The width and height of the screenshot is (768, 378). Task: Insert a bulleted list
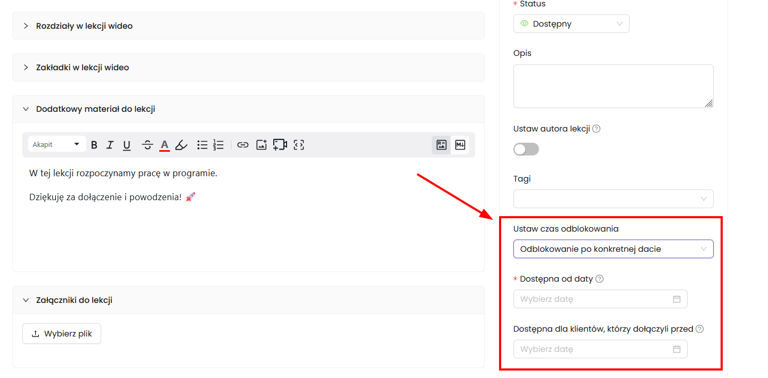pyautogui.click(x=202, y=145)
